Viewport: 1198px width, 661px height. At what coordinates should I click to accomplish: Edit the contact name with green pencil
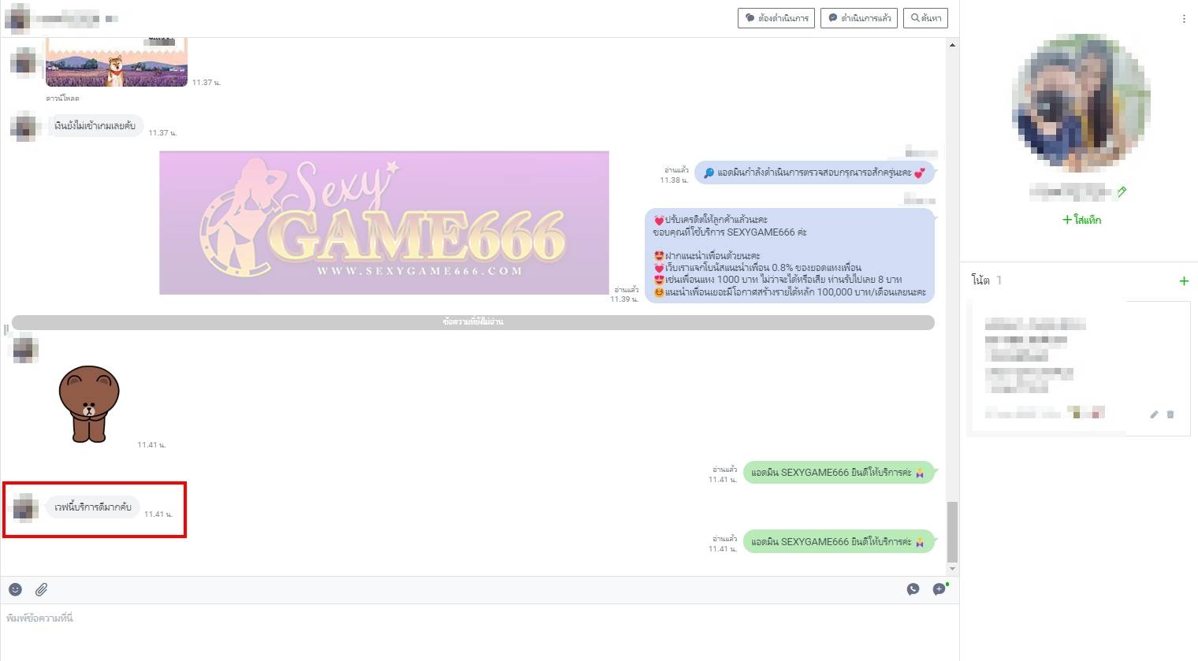1122,191
